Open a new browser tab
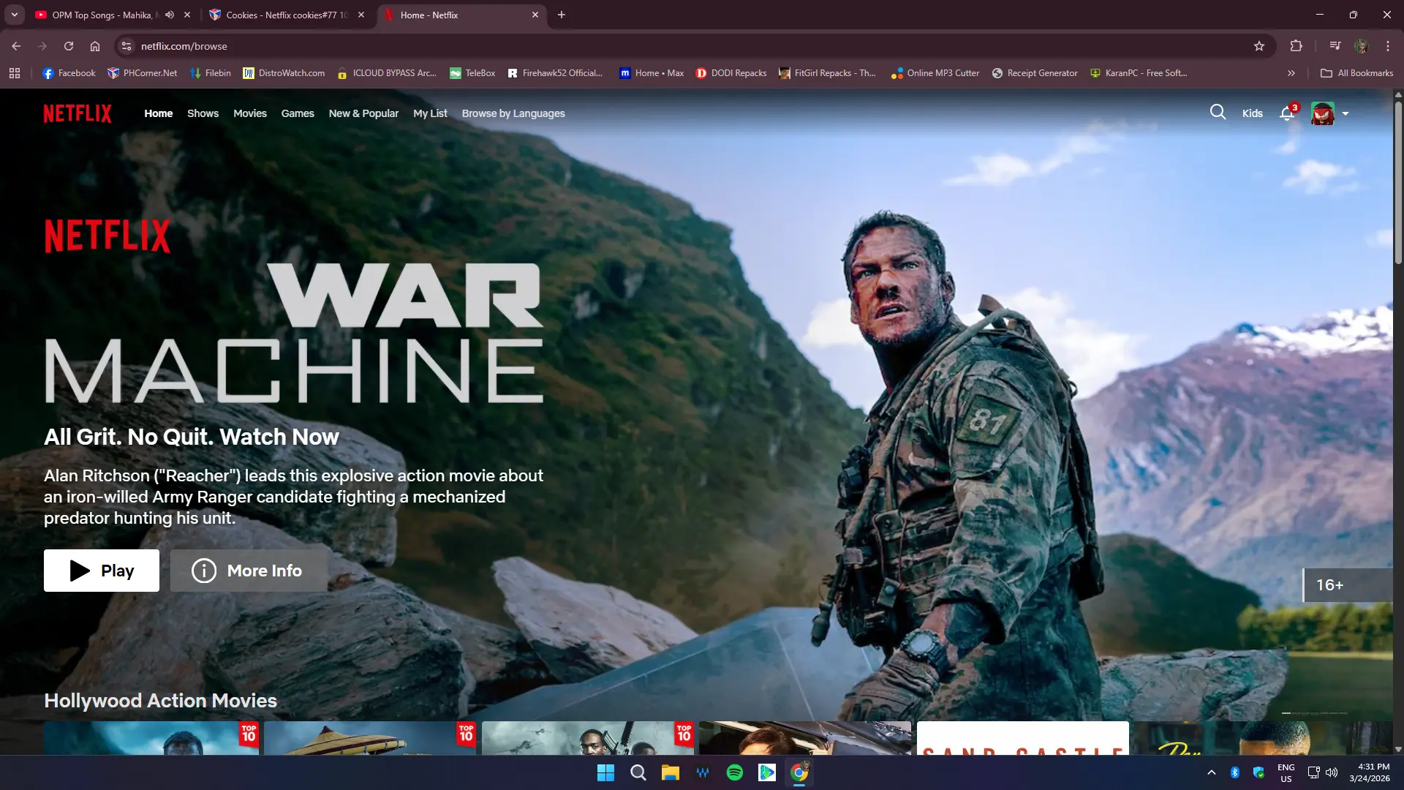The height and width of the screenshot is (790, 1404). (x=562, y=15)
